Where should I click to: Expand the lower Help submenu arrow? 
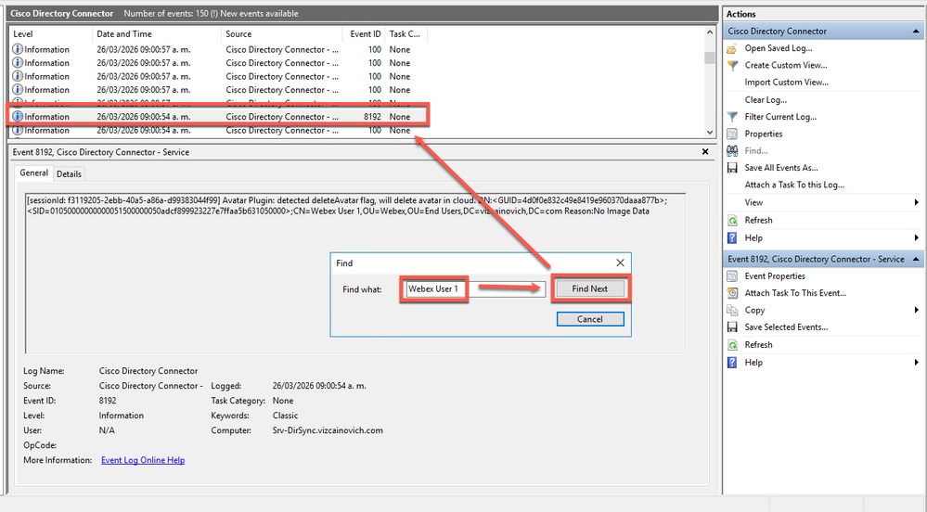click(917, 363)
